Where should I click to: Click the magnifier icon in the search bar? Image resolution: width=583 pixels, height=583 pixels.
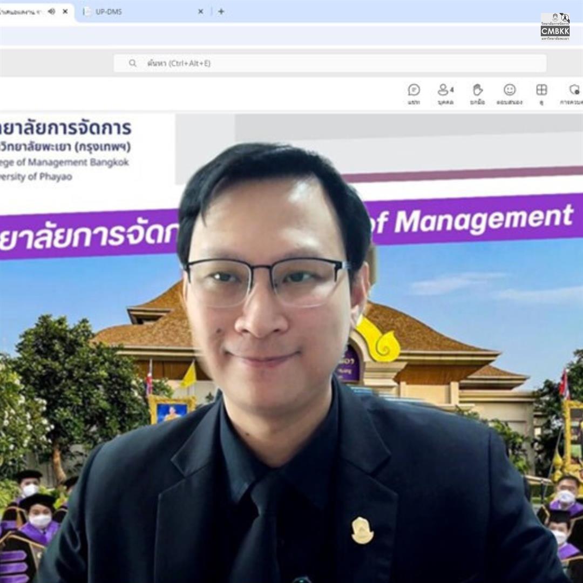click(133, 63)
